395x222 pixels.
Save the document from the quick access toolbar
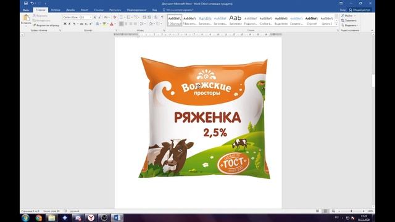click(x=26, y=3)
